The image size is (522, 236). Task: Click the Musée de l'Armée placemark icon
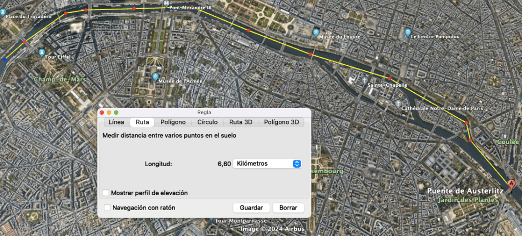point(155,76)
